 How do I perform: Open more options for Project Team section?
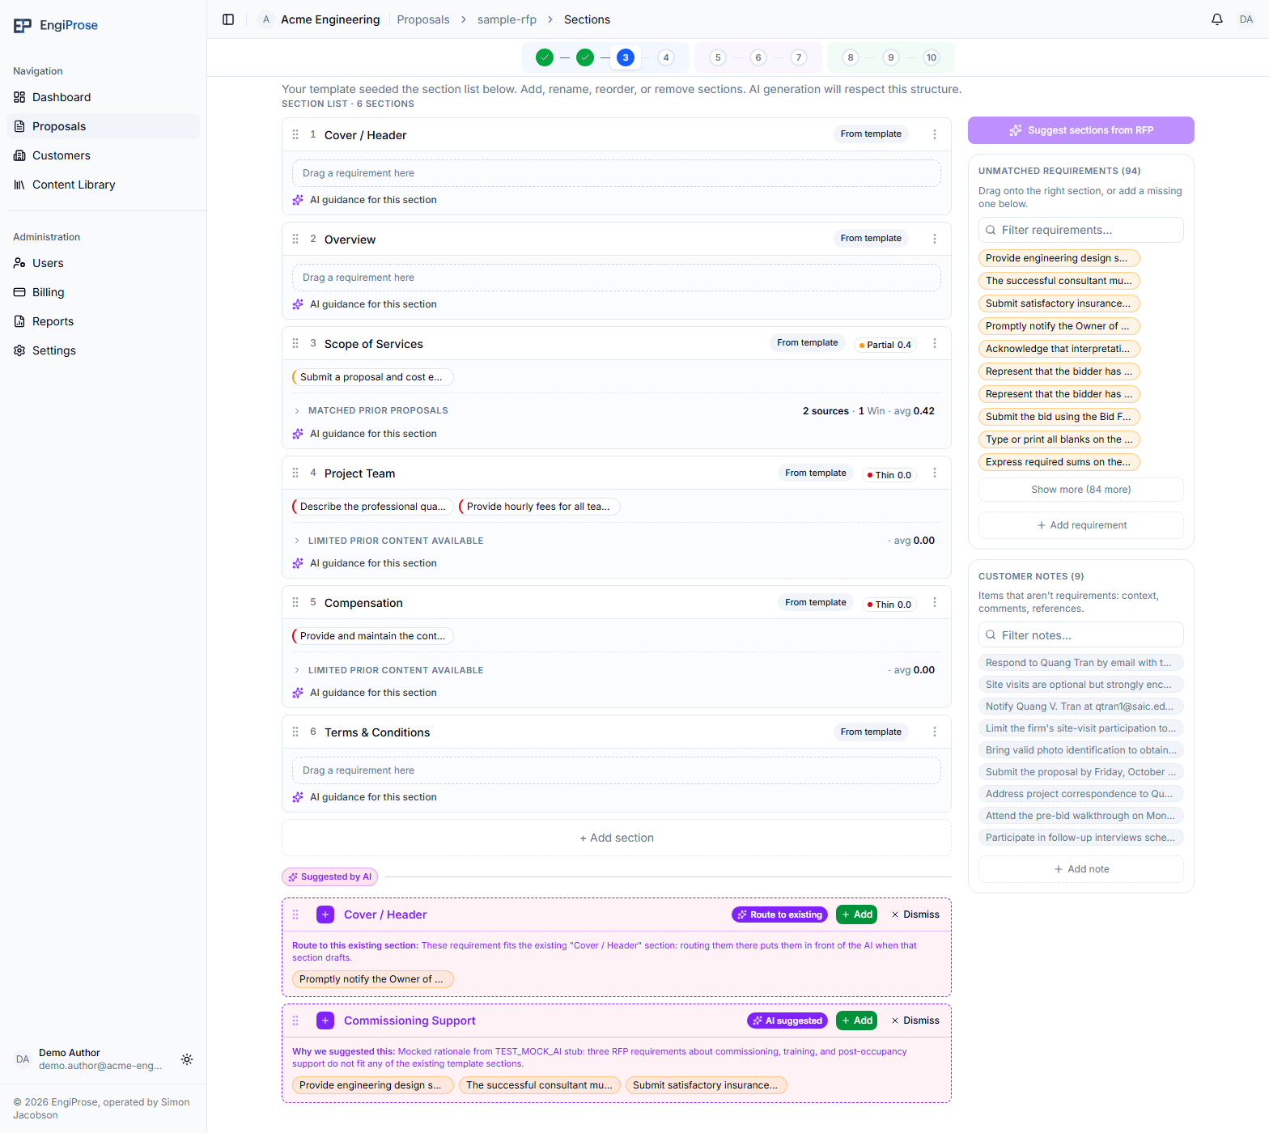point(934,473)
